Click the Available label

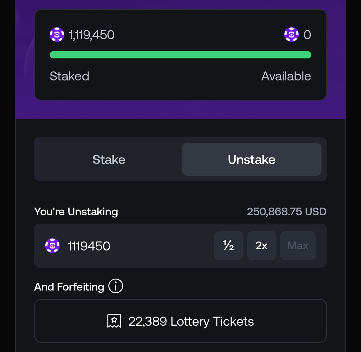[286, 76]
